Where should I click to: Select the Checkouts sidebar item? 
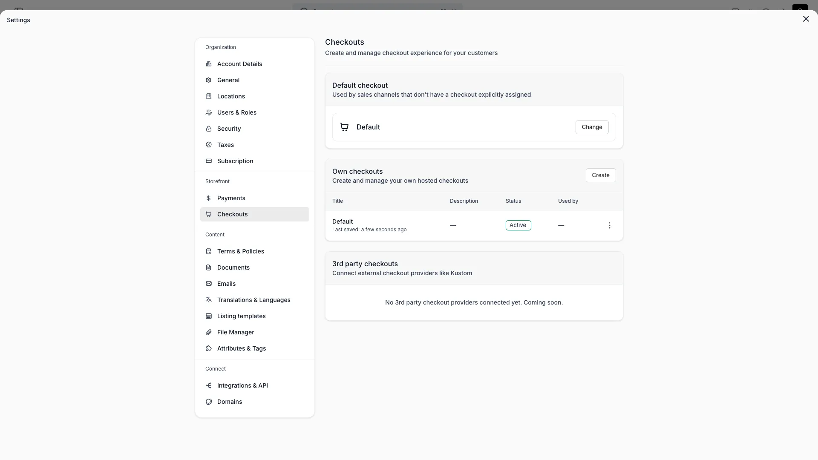[x=255, y=214]
